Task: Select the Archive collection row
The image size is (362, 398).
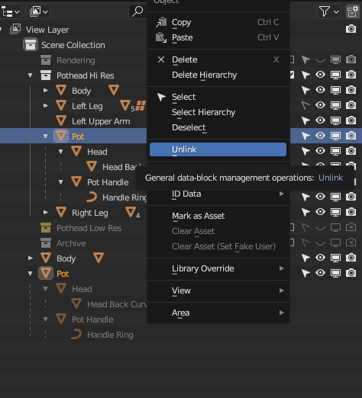Action: point(71,243)
